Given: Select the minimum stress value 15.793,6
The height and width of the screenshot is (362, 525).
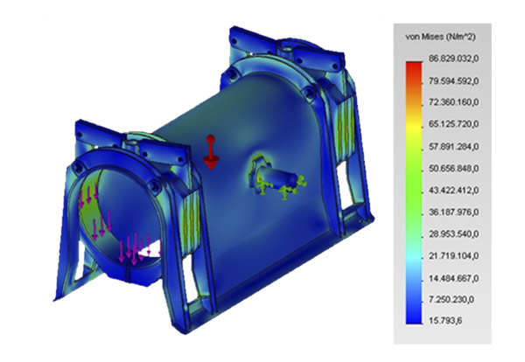Looking at the screenshot, I should point(445,321).
